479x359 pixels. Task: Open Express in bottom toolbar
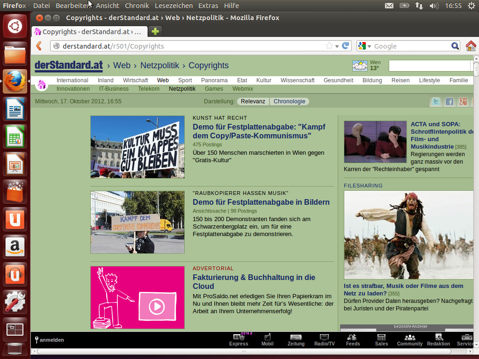coord(239,340)
